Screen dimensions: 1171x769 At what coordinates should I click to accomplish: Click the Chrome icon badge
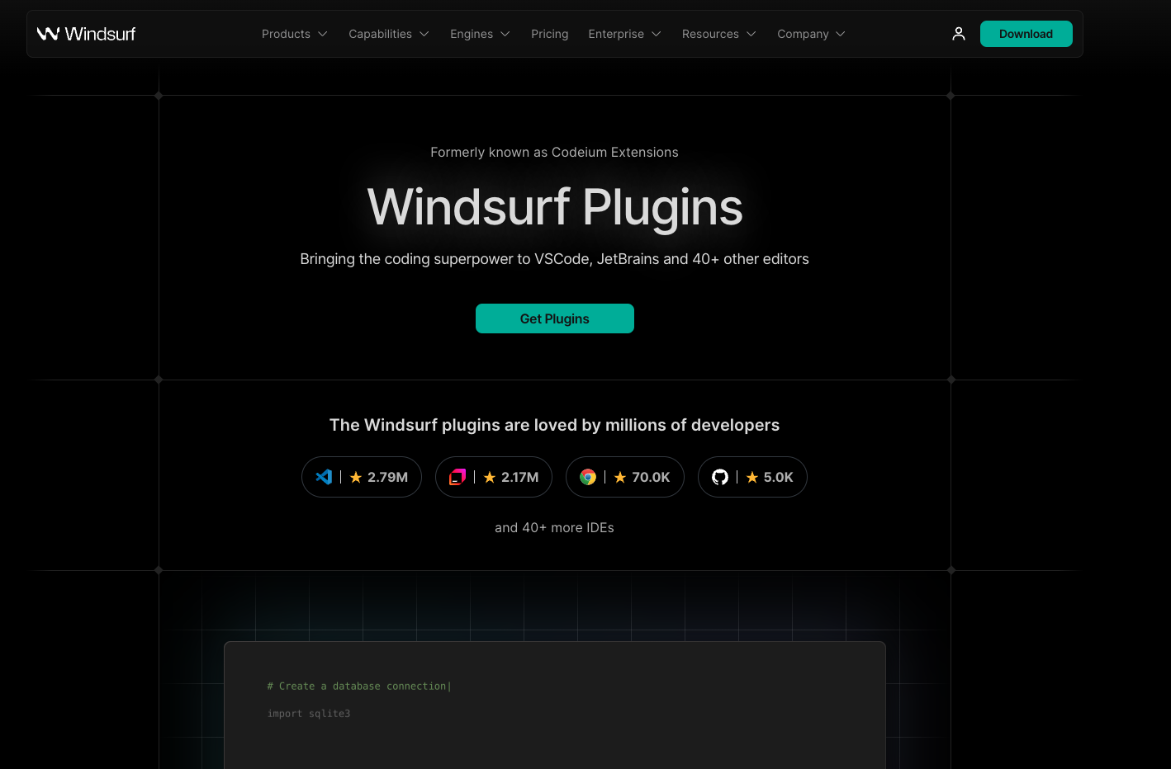(588, 477)
